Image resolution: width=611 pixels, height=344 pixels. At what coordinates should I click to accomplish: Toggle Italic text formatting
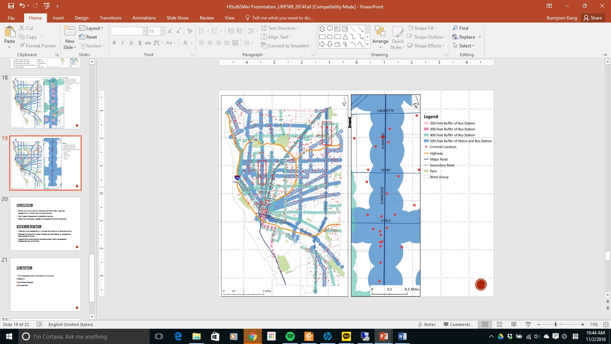click(123, 43)
